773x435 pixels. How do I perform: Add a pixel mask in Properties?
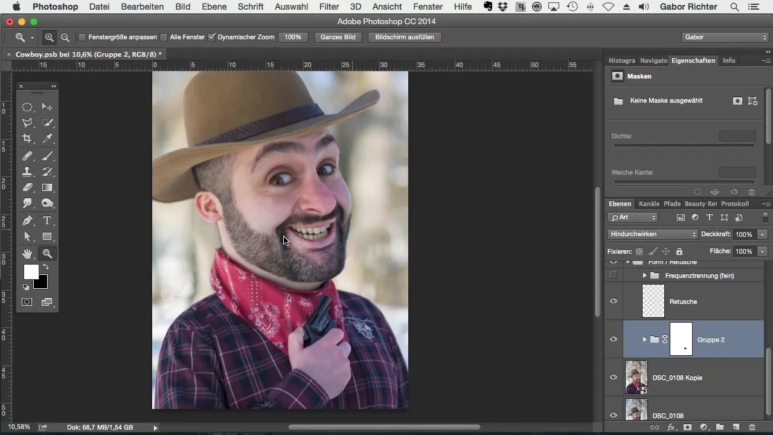[737, 101]
